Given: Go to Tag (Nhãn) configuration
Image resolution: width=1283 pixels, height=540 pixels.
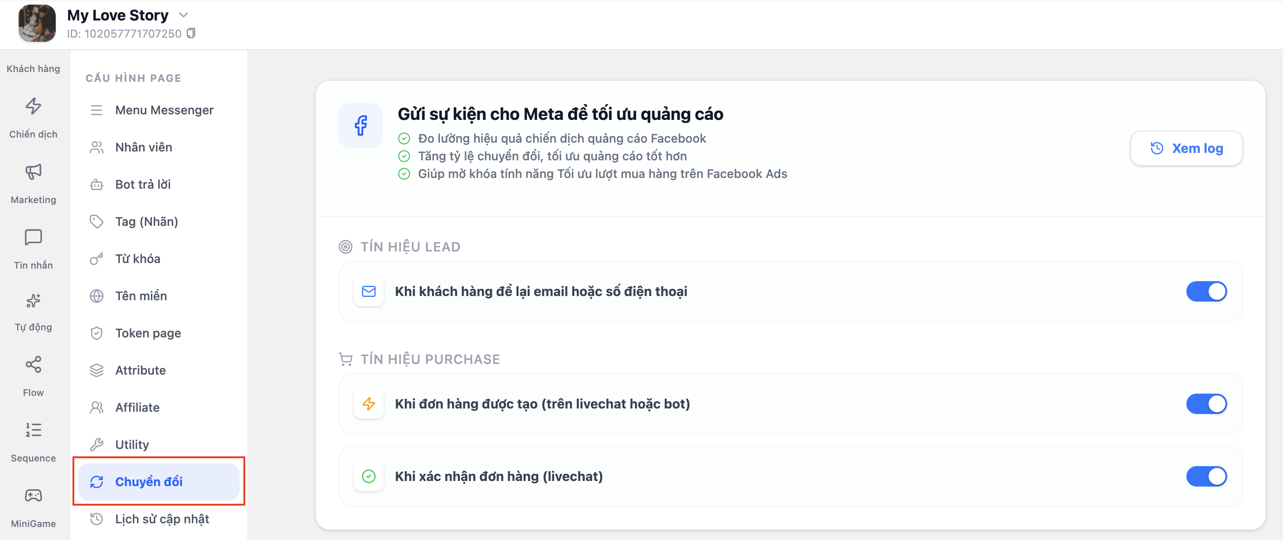Looking at the screenshot, I should coord(146,222).
